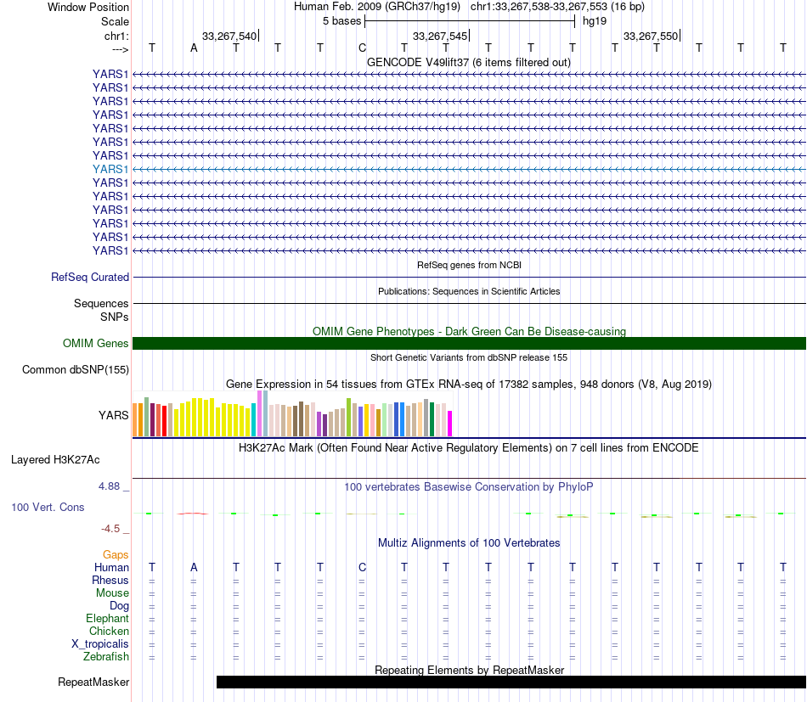Click the chr1:33,267,538-33,267,553 (16 bp) position text
Image resolution: width=807 pixels, height=702 pixels.
(x=557, y=7)
